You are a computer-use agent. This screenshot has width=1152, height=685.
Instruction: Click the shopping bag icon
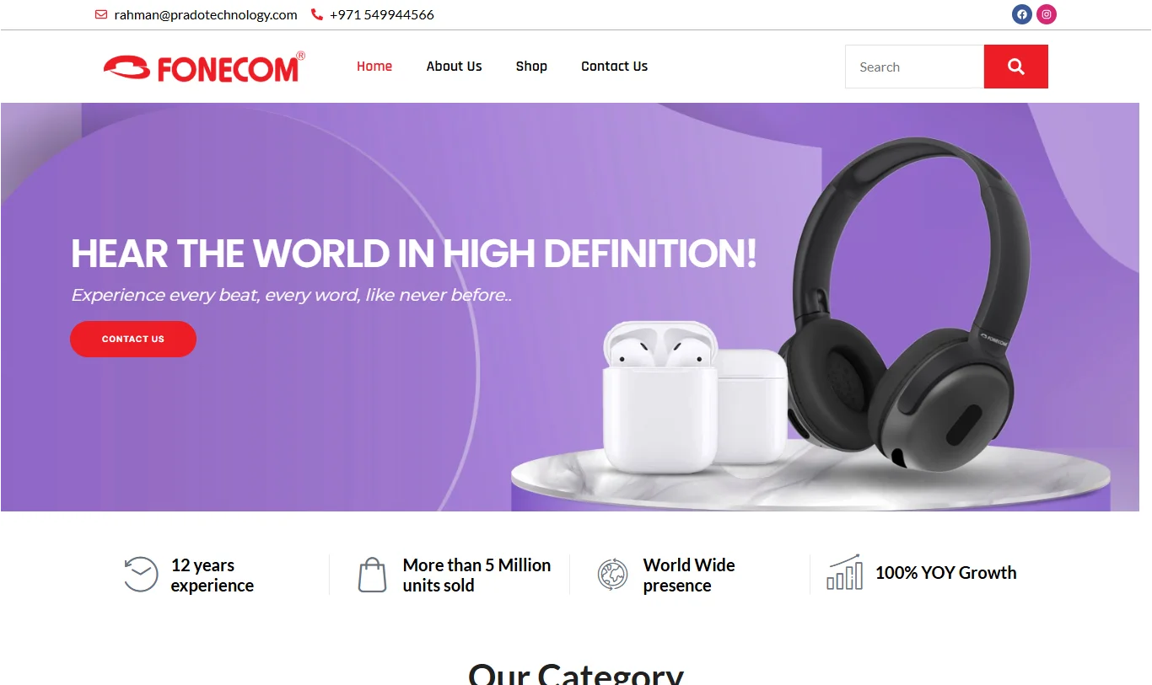click(372, 575)
